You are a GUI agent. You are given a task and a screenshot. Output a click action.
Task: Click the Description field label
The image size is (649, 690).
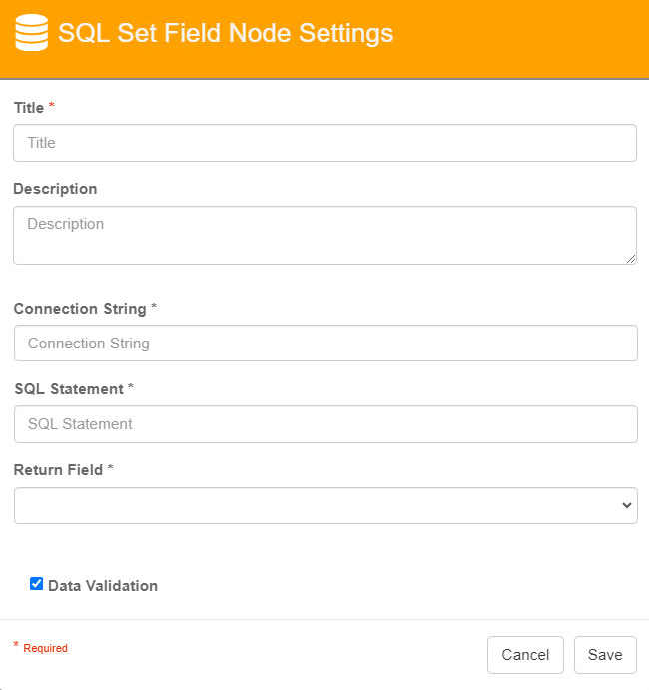56,189
